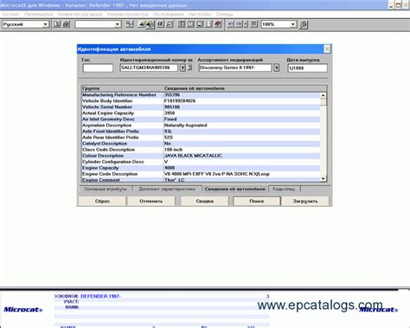This screenshot has width=410, height=328.
Task: Click the Группа column header
Action: (122, 88)
